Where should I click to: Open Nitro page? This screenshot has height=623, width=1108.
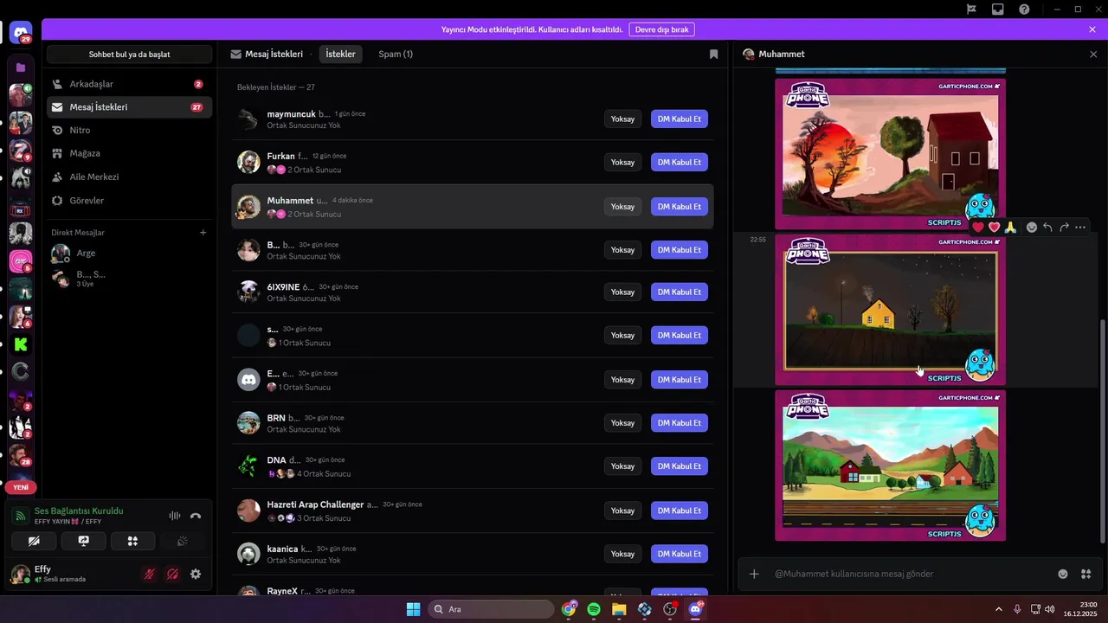129,130
